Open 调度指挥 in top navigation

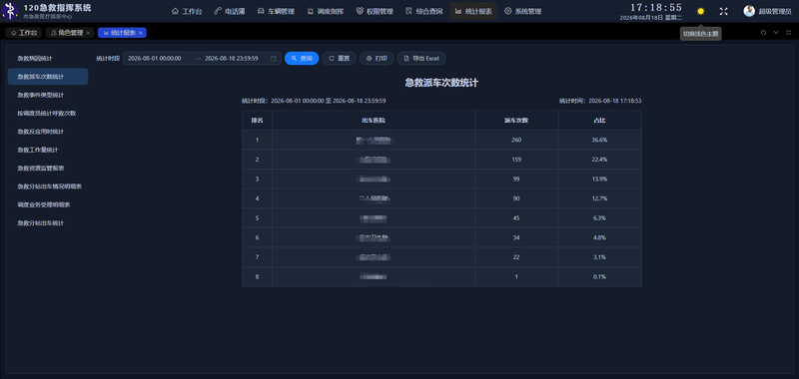326,11
